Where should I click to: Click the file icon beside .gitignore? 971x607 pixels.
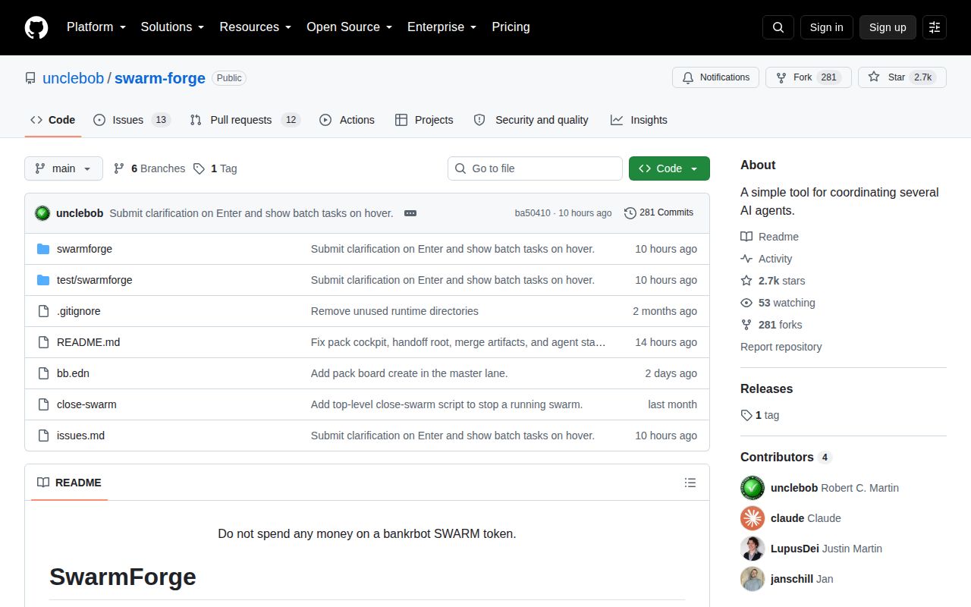43,311
